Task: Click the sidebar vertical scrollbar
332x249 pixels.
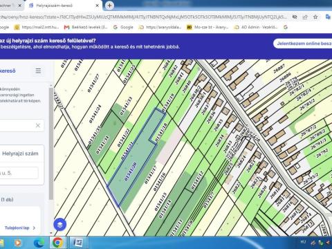Action: (51, 143)
